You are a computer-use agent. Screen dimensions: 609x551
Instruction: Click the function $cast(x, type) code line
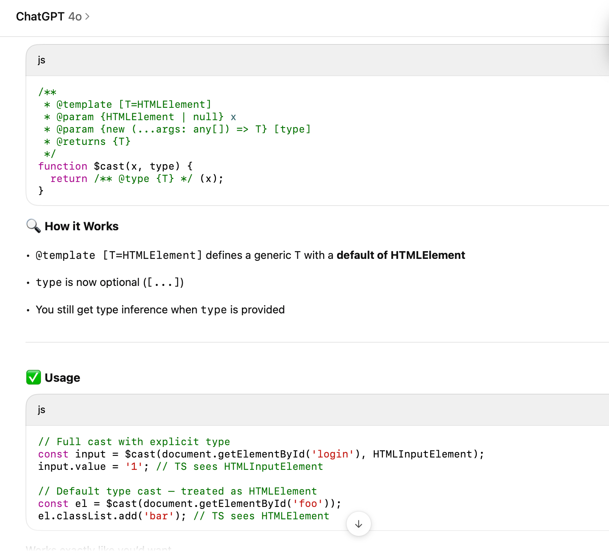pyautogui.click(x=115, y=166)
